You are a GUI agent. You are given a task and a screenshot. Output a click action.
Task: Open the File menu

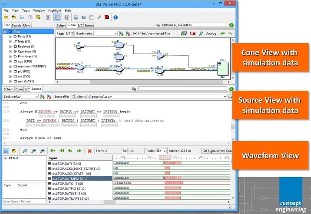(x=6, y=10)
